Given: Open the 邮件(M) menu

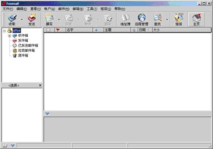Looking at the screenshot, I should [x=64, y=9].
